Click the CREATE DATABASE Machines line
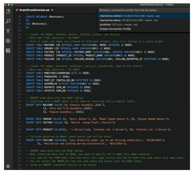Screen dimensions: 191x172 45,17
